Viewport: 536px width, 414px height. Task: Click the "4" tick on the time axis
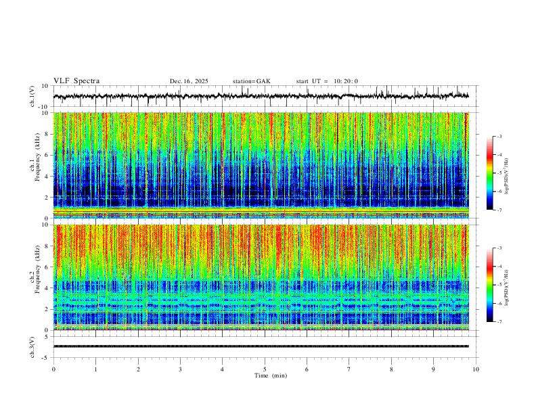pyautogui.click(x=222, y=369)
